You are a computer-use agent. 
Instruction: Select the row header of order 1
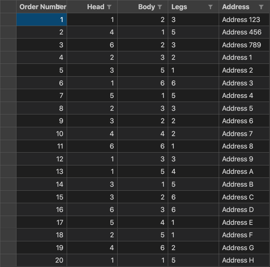[x=8, y=19]
